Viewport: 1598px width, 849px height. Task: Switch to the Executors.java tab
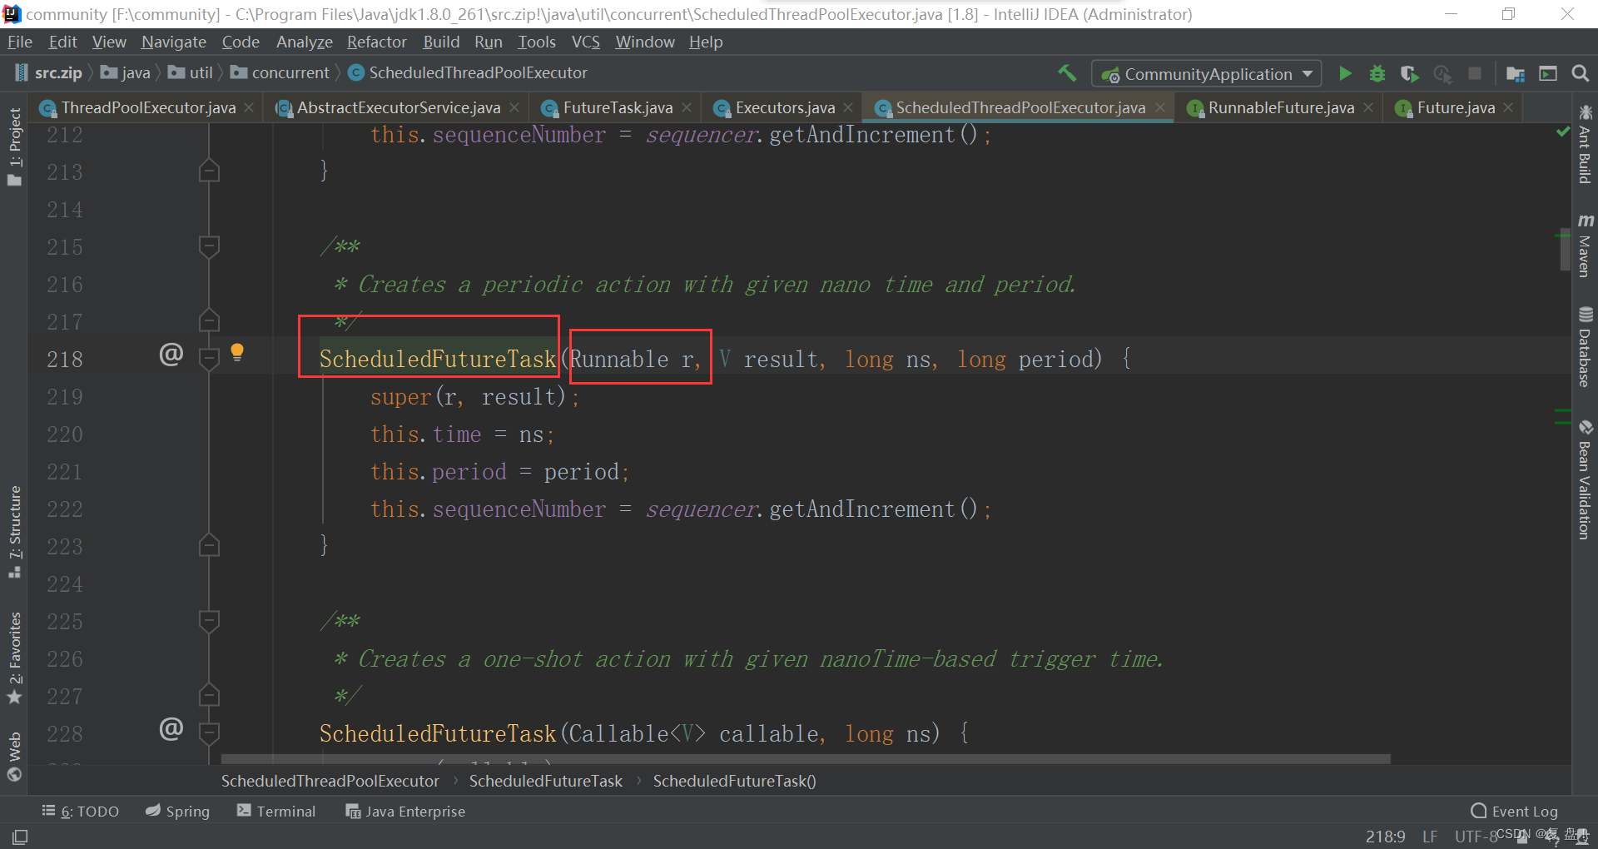(x=785, y=107)
